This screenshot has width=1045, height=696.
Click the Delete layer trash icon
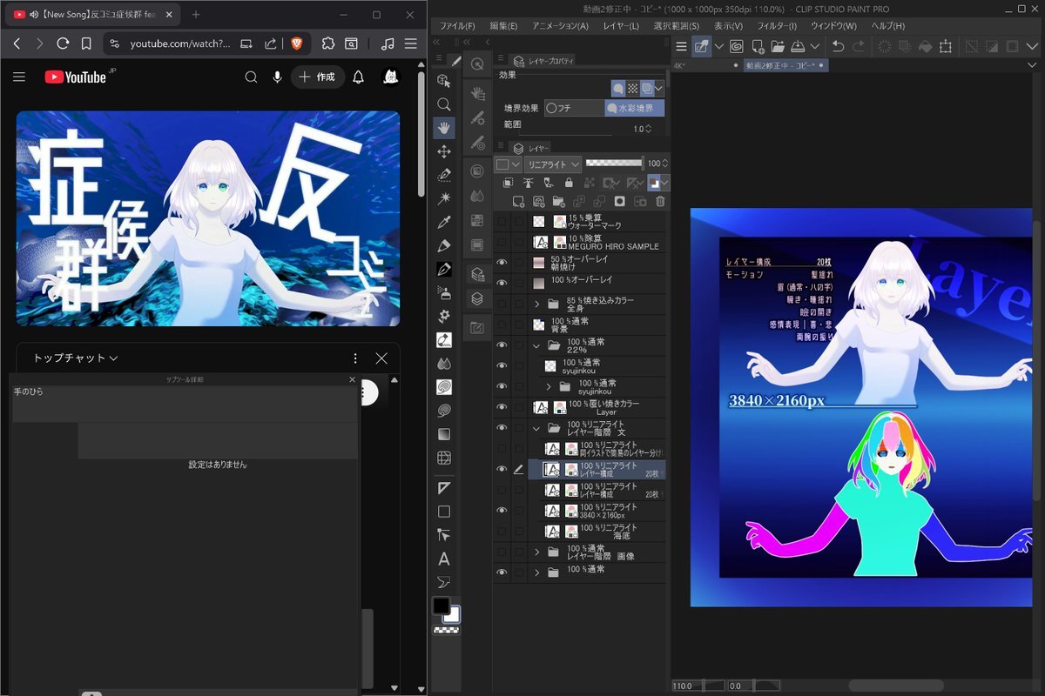pos(660,201)
